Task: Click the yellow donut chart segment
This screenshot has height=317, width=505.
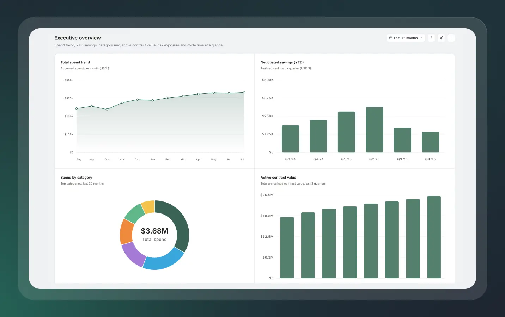Action: point(148,207)
